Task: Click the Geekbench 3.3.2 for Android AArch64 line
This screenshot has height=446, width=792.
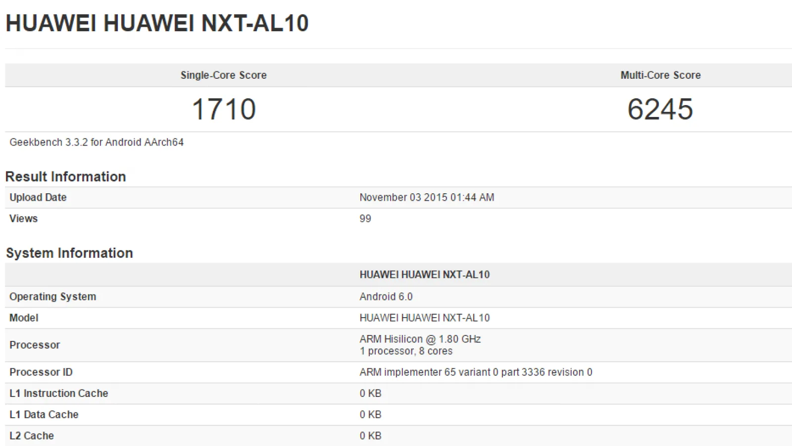Action: pyautogui.click(x=97, y=142)
